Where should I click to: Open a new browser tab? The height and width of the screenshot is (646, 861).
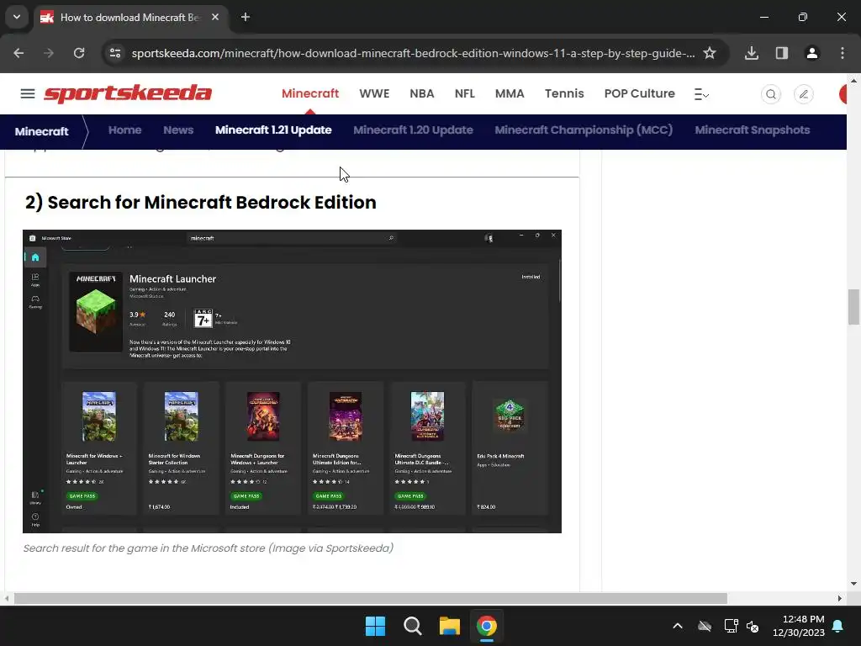[246, 17]
